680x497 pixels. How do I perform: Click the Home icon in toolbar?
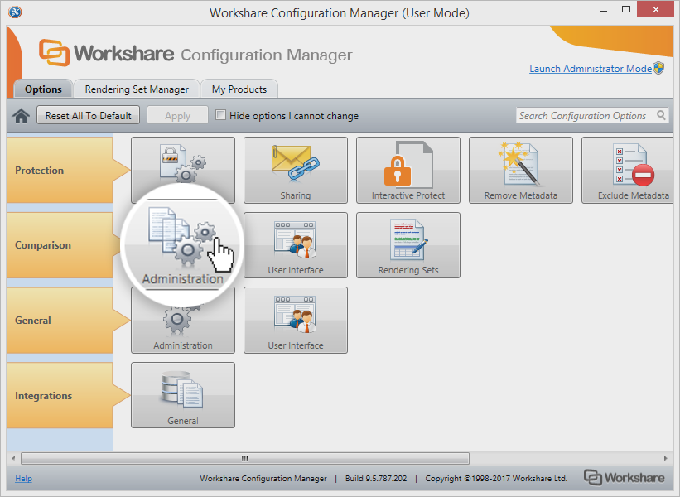tap(21, 116)
